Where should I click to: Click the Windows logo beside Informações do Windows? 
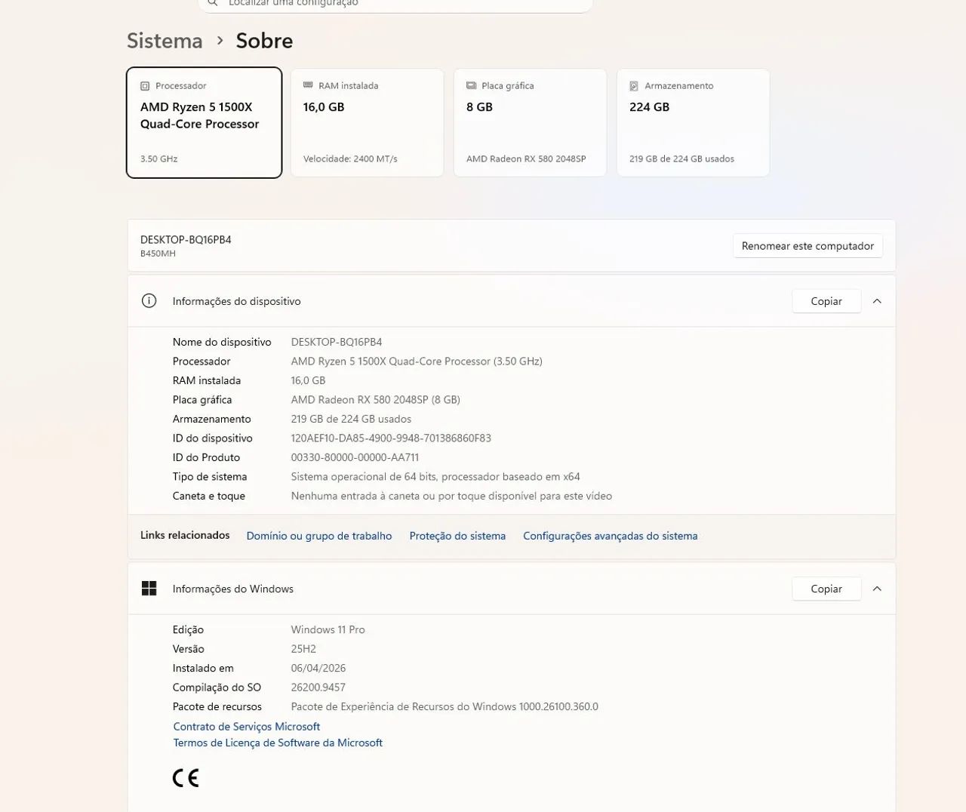(149, 589)
